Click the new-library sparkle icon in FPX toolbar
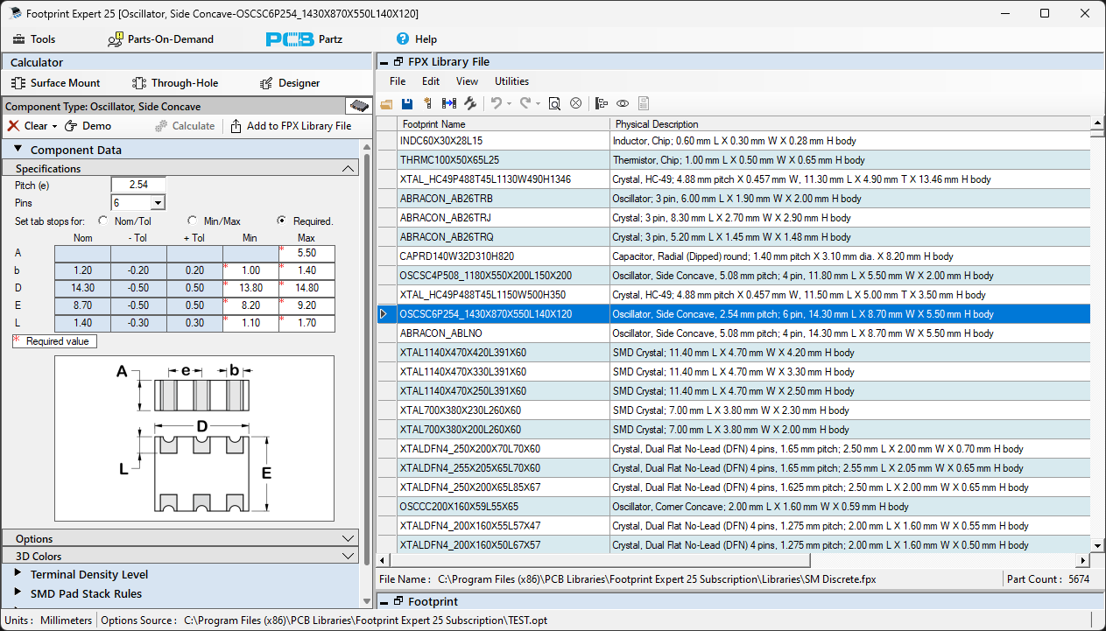The width and height of the screenshot is (1106, 631). click(x=428, y=103)
